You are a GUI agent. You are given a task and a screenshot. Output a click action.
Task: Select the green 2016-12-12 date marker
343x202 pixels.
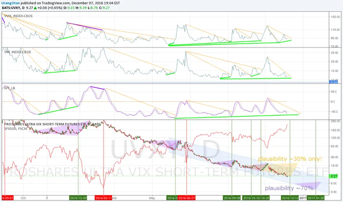pos(290,198)
